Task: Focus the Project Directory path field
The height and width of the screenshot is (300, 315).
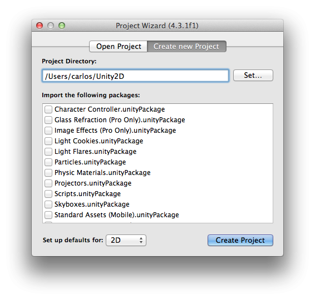Action: 136,76
